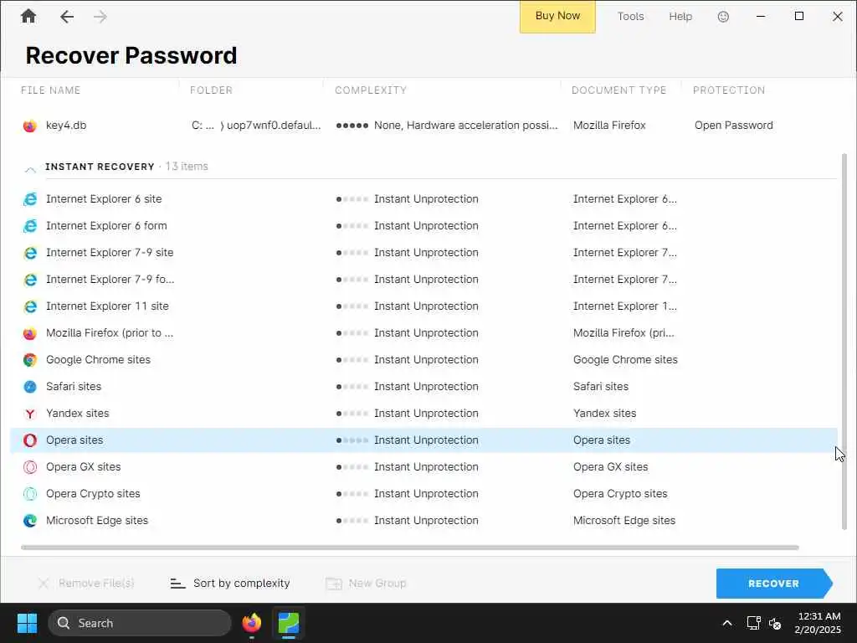Click the muted volume tray icon
The height and width of the screenshot is (643, 857).
[774, 623]
